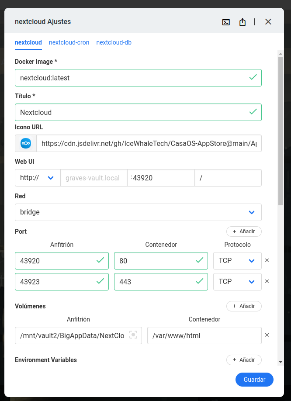Open the container terminal icon
Viewport: 291px width, 401px height.
(x=226, y=21)
